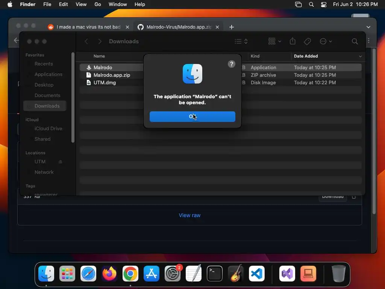Open Documents in the Finder sidebar
This screenshot has height=289, width=385.
(47, 95)
